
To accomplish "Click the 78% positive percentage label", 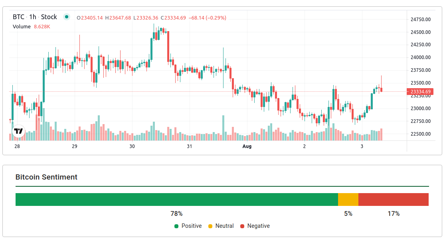I will [176, 213].
